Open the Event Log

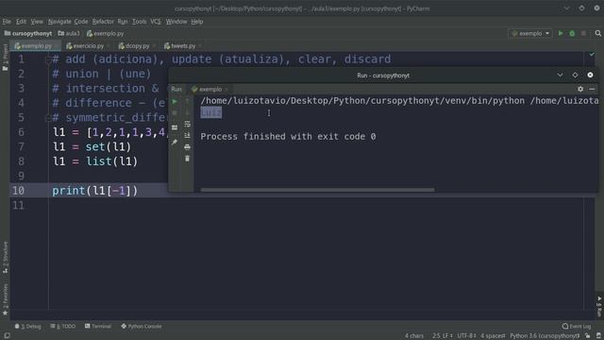tap(577, 326)
